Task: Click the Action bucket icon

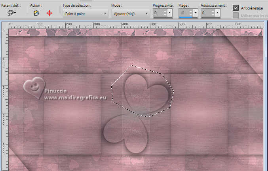Action: click(36, 13)
